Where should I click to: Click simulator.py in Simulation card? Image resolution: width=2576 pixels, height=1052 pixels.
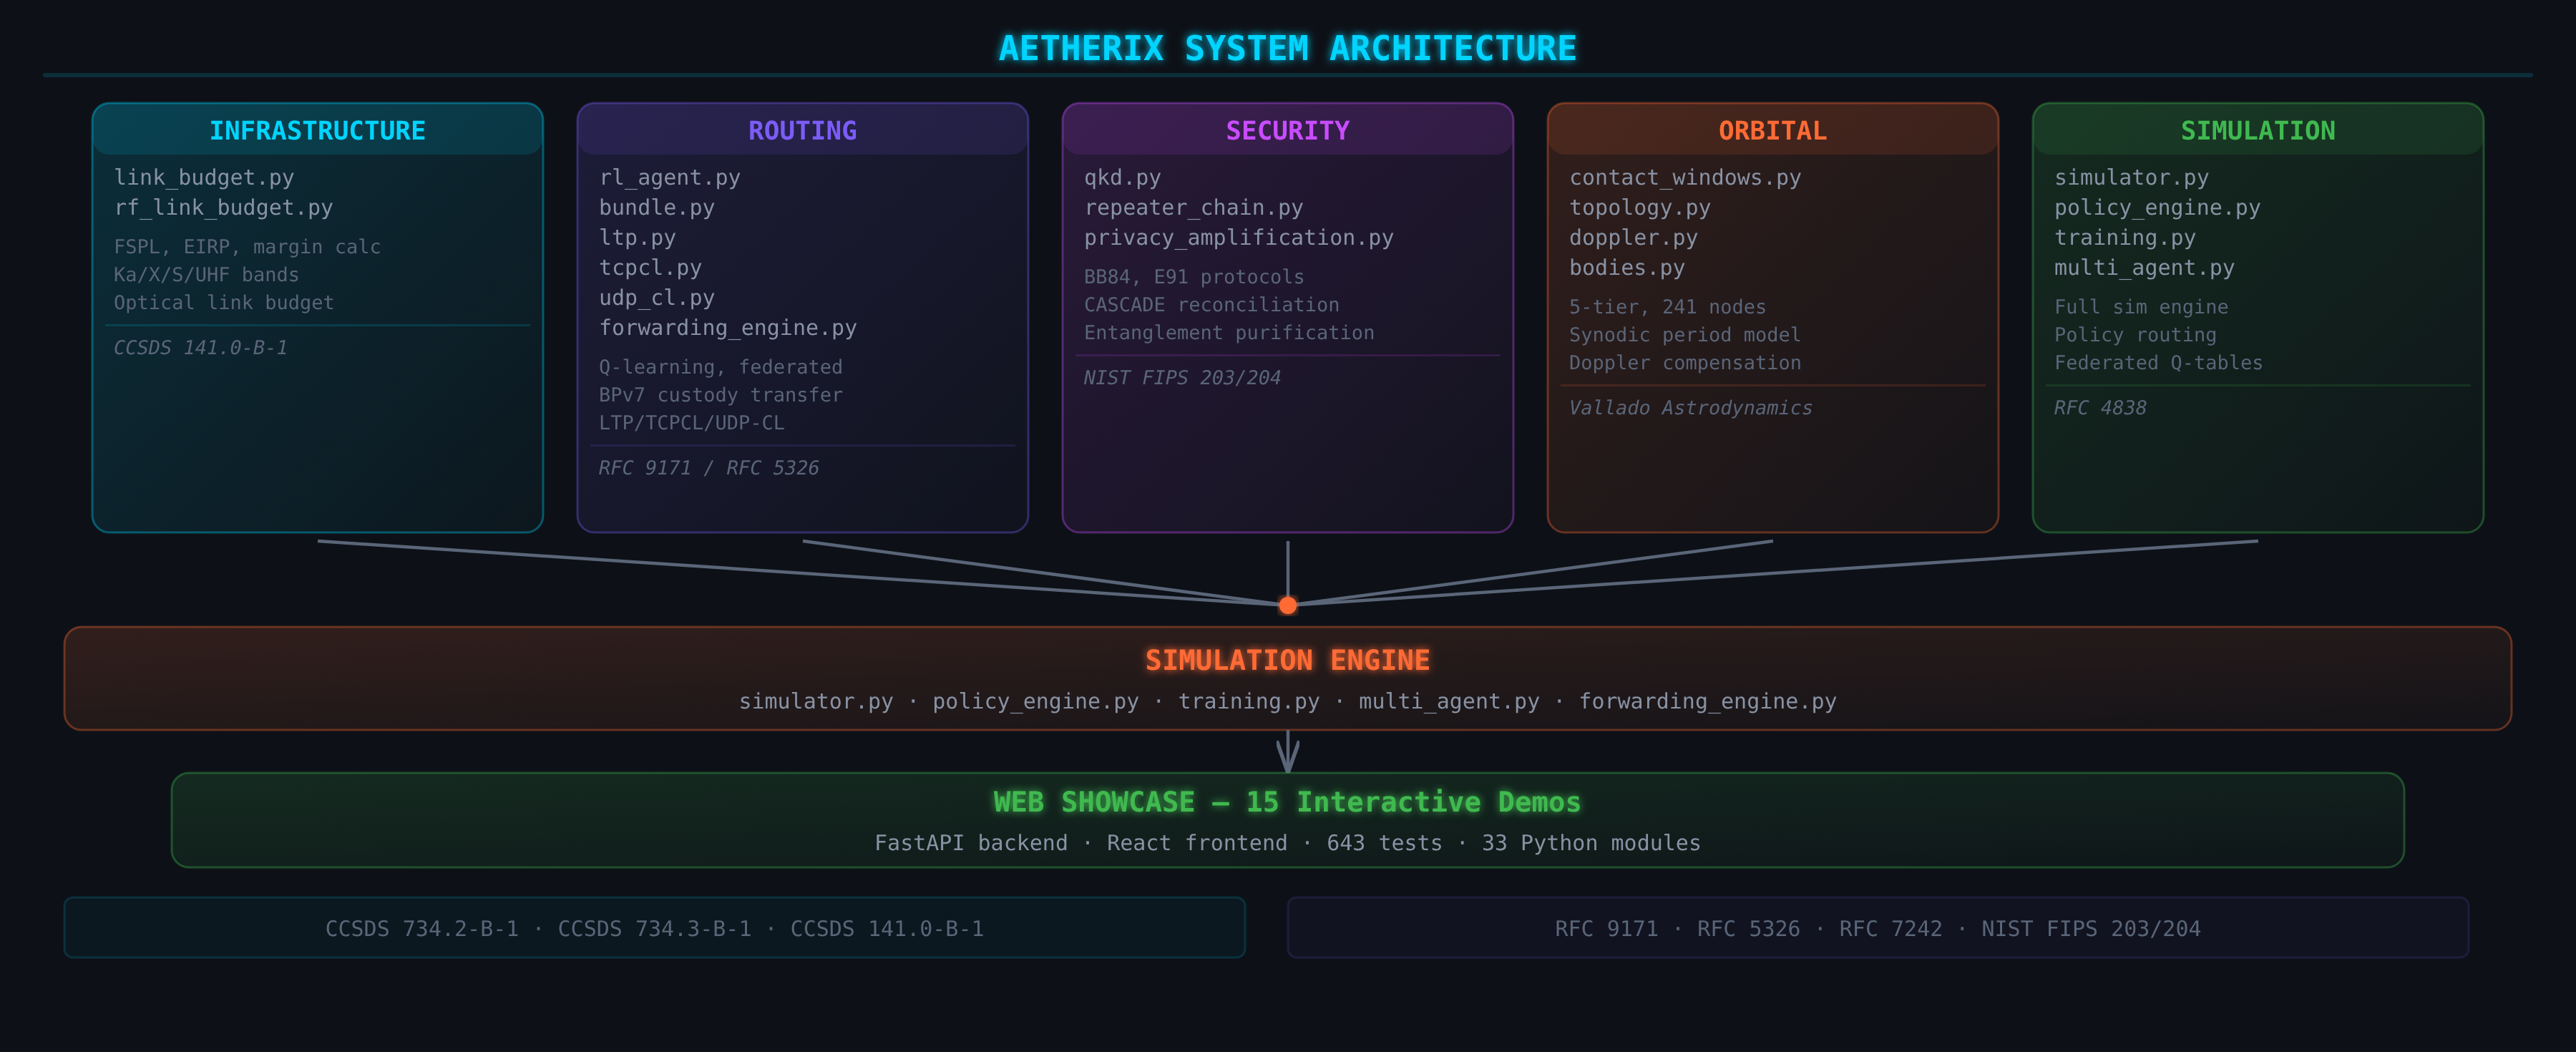(2131, 178)
